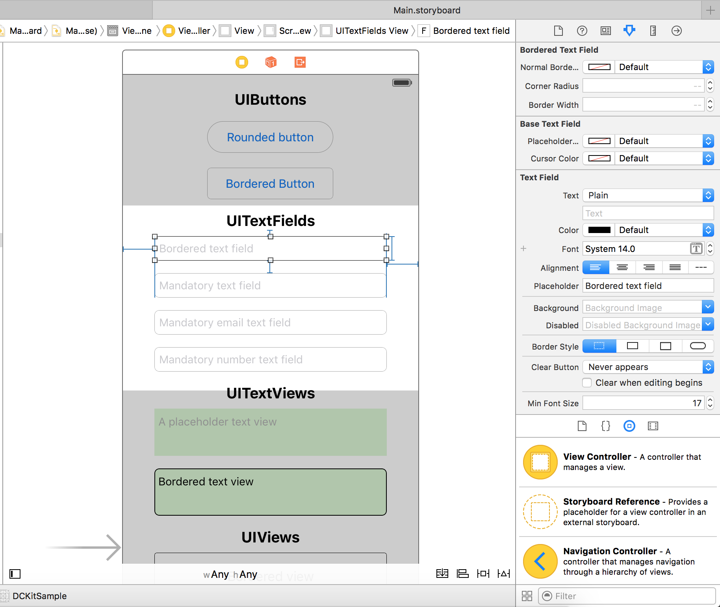Click the library Filter search field
The height and width of the screenshot is (607, 720).
pos(627,596)
